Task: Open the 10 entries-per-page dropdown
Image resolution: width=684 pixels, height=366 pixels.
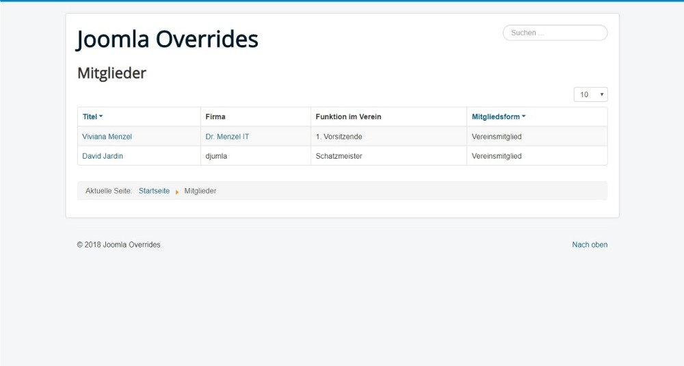Action: (591, 94)
